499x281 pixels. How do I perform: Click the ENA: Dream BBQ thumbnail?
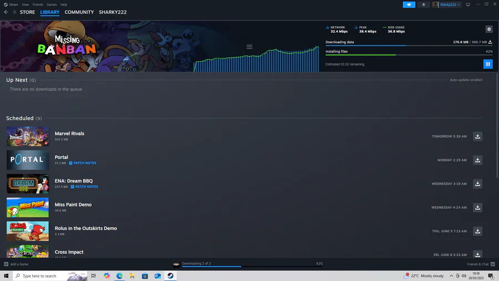28,184
